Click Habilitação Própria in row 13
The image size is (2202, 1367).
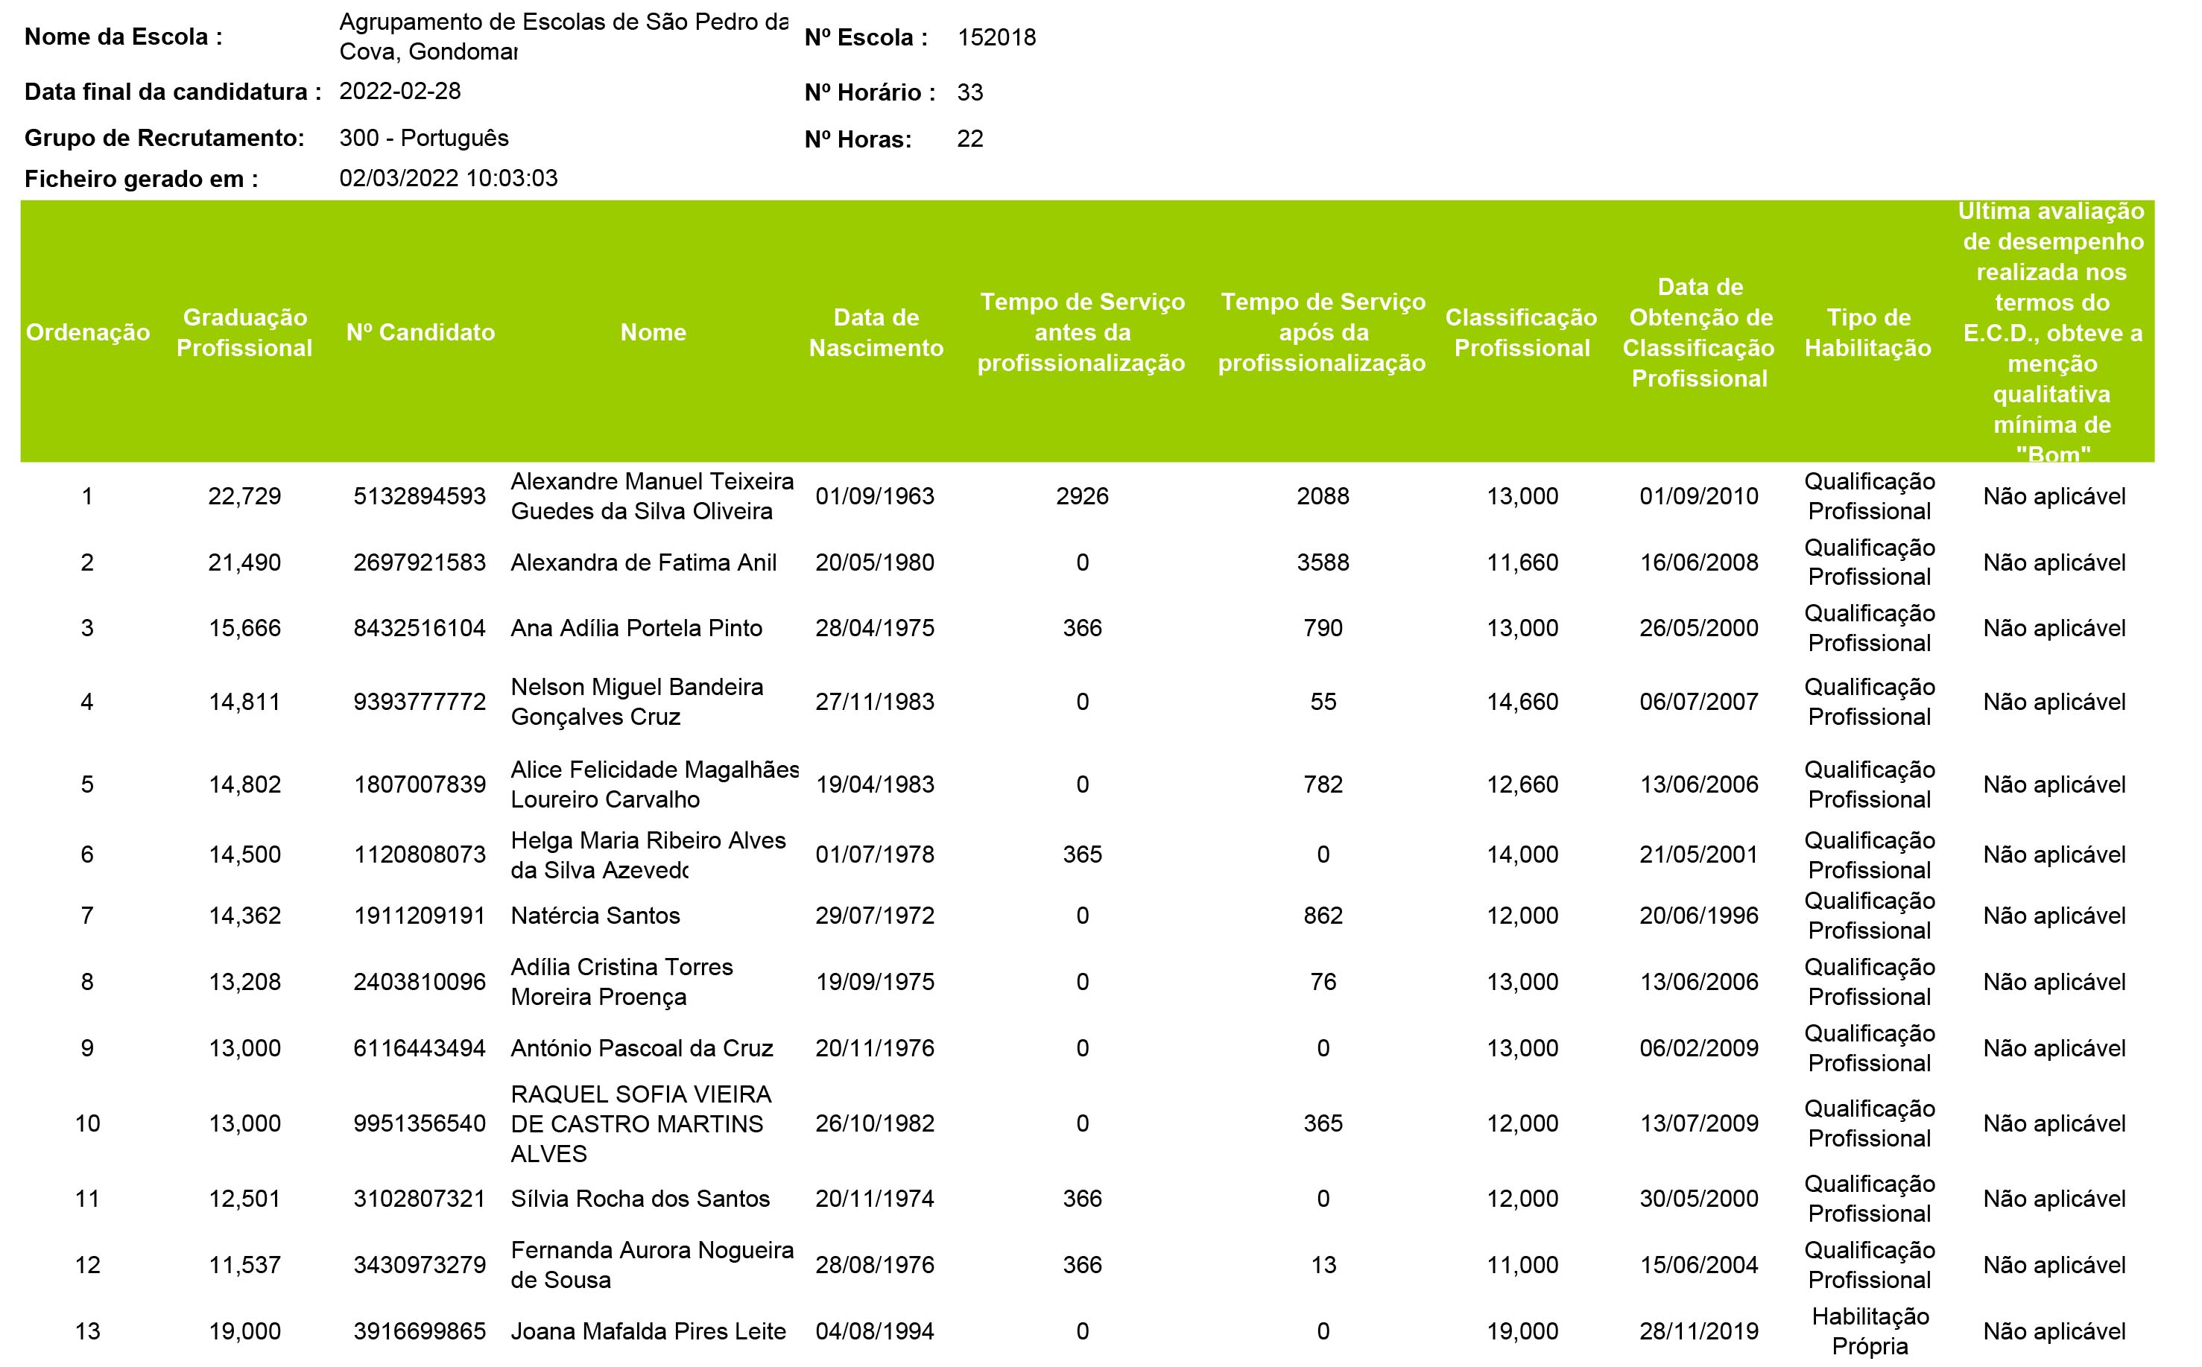point(1869,1330)
